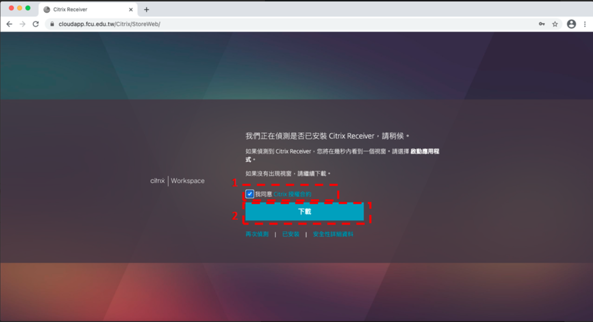This screenshot has width=593, height=322.
Task: Open the Chrome profile account menu
Action: (x=571, y=24)
